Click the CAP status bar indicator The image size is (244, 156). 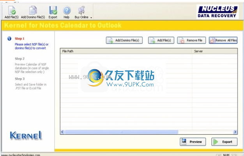pos(219,155)
